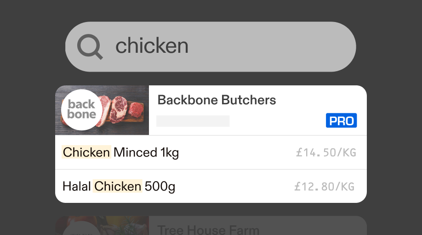Focus the search field containing "chicken"

tap(211, 47)
